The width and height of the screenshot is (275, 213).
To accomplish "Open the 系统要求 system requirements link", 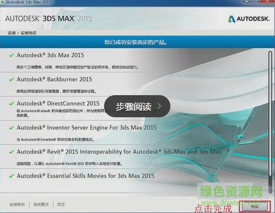I will [x=41, y=204].
